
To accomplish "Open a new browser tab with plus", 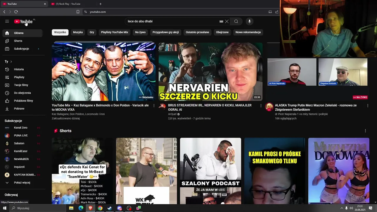I will tap(100, 4).
